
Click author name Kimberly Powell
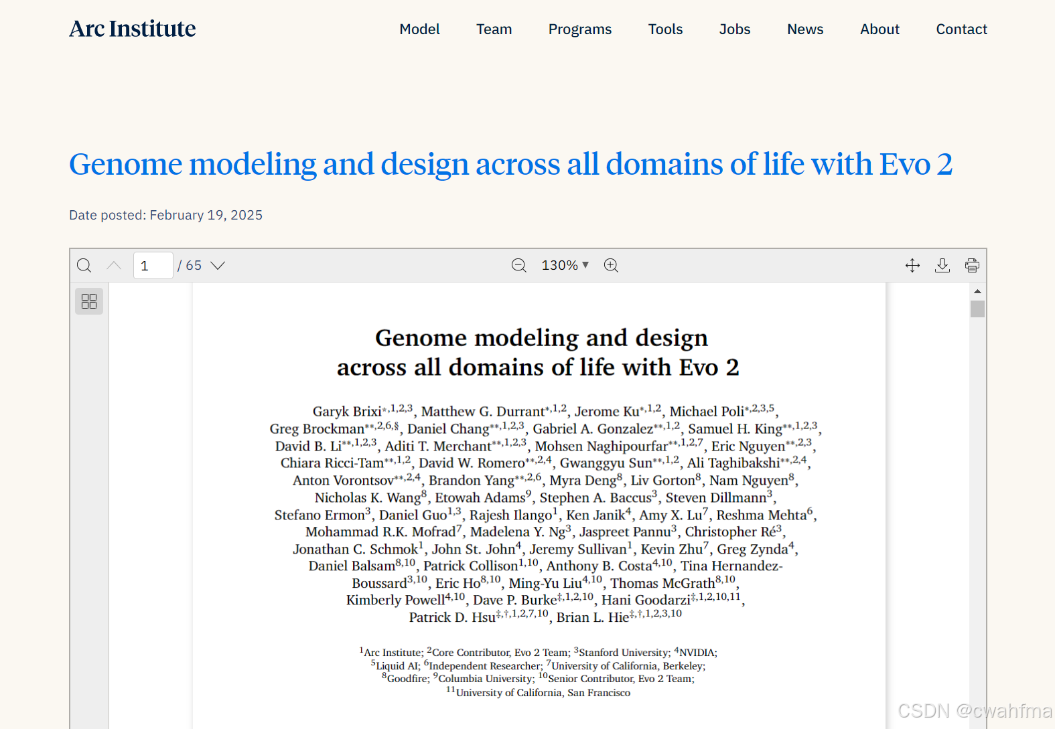click(395, 600)
